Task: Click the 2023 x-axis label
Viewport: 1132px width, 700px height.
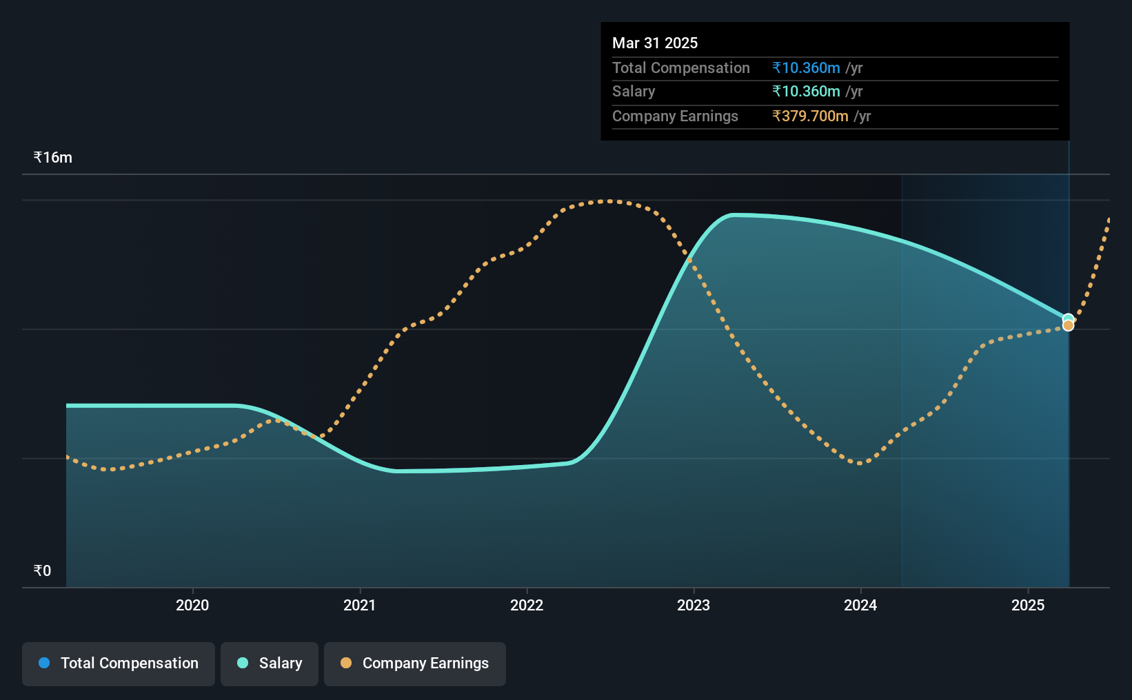Action: (694, 605)
